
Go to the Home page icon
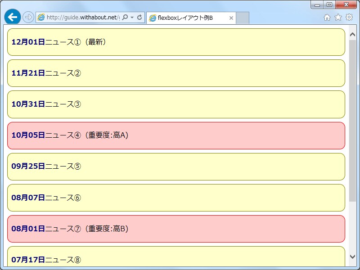[327, 18]
